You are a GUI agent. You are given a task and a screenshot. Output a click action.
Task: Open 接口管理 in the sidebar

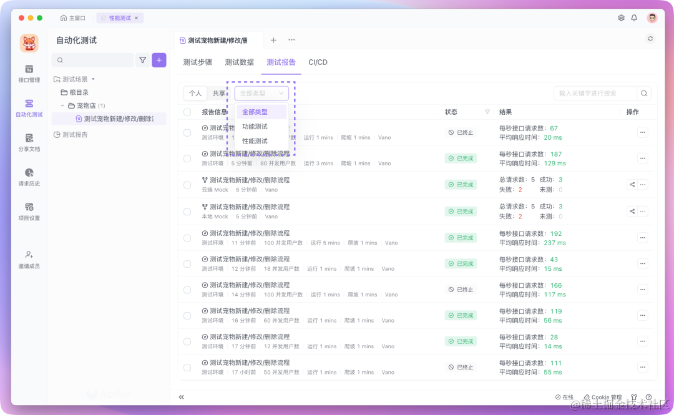(x=29, y=74)
